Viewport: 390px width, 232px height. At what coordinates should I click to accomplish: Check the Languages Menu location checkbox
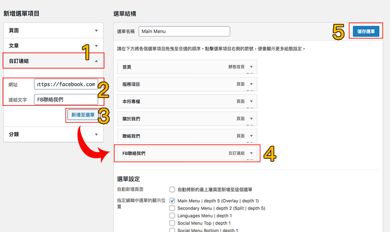[172, 216]
